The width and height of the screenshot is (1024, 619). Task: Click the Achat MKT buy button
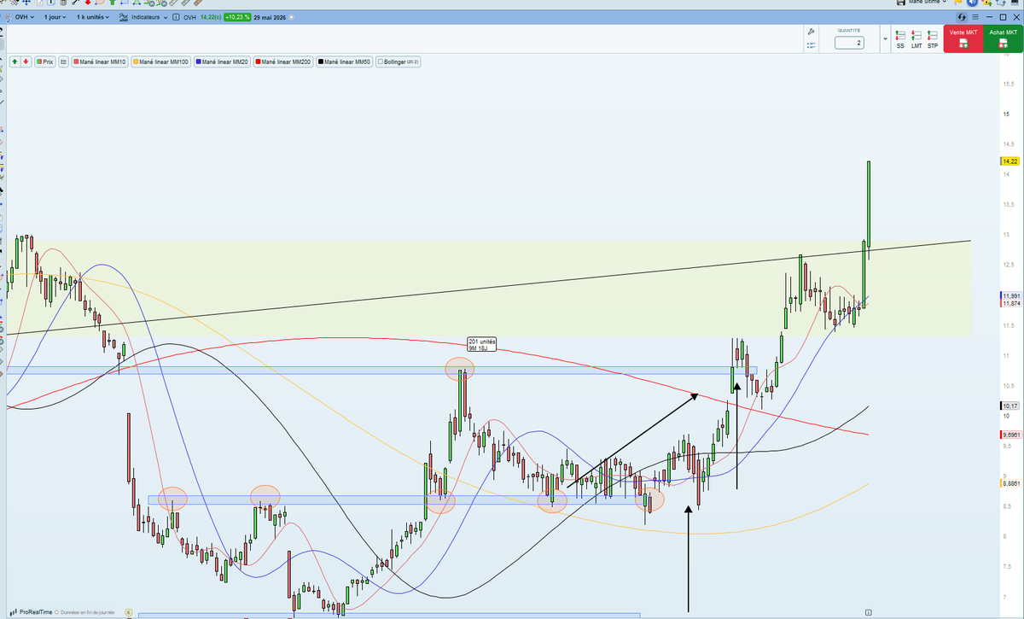(1004, 39)
